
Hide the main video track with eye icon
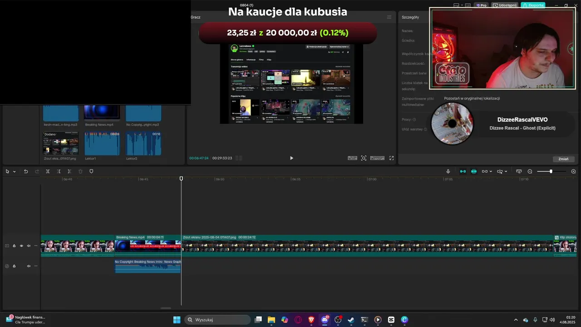pos(21,246)
